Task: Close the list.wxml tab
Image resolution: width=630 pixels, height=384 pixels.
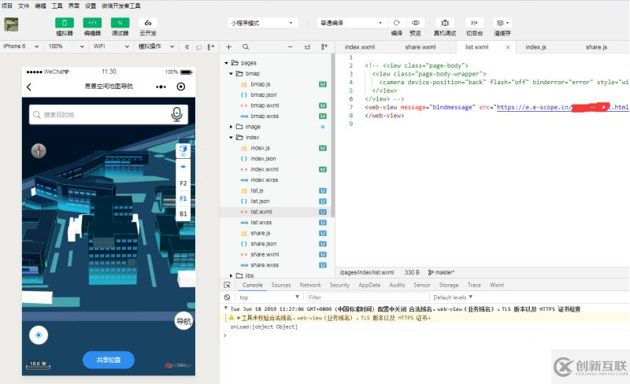Action: [x=508, y=47]
